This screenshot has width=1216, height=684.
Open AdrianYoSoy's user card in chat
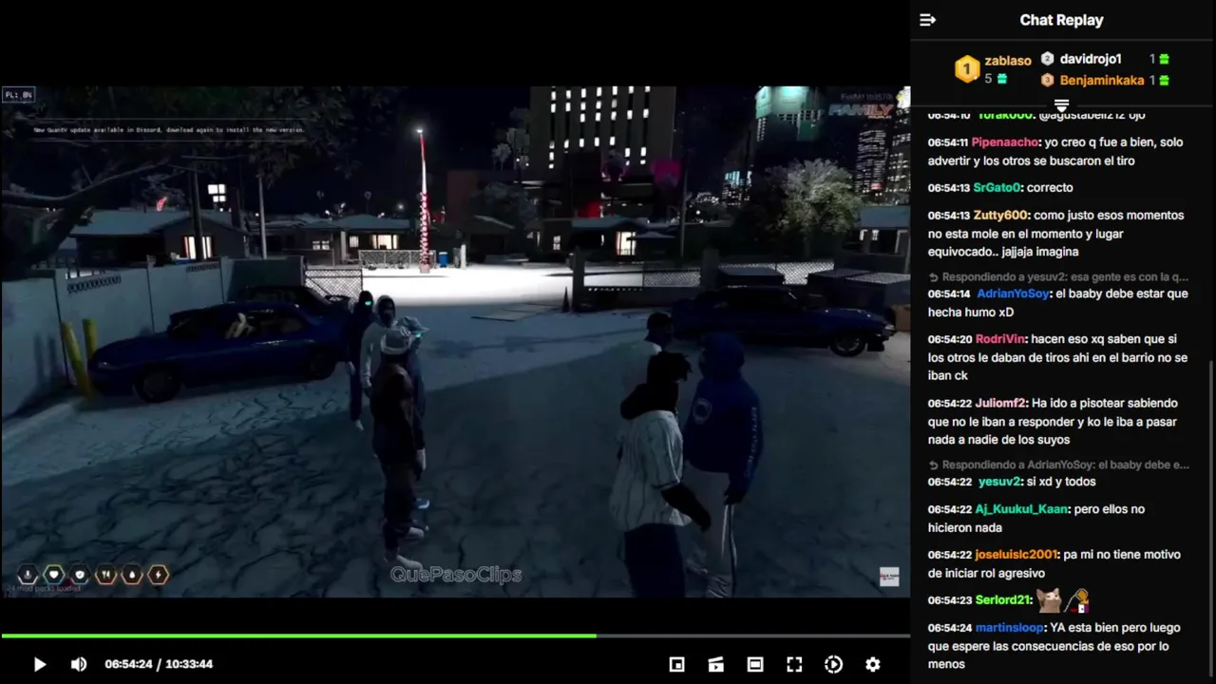point(1013,294)
